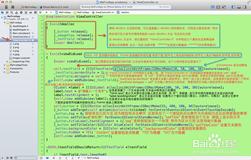Viewport: 251px width, 160px height.
Task: Toggle the Utilities panel visibility
Action: [244, 7]
